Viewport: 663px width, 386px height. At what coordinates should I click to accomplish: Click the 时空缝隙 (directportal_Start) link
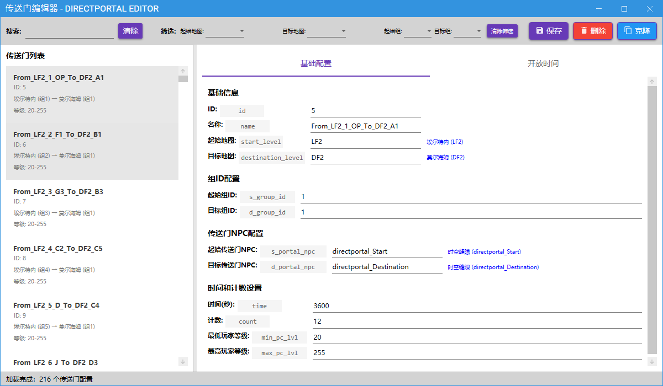(485, 251)
